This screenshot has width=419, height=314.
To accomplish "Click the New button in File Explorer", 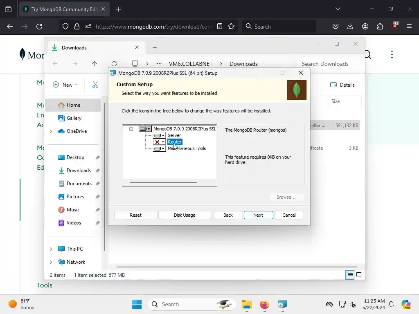I will coord(65,85).
